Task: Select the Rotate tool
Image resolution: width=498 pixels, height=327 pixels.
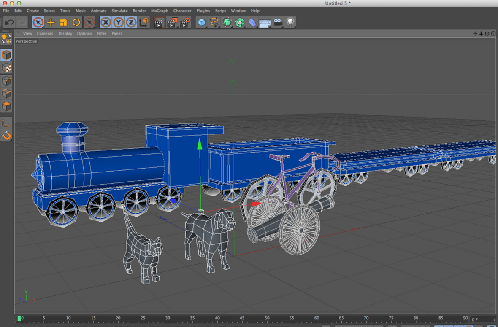Action: [x=76, y=22]
